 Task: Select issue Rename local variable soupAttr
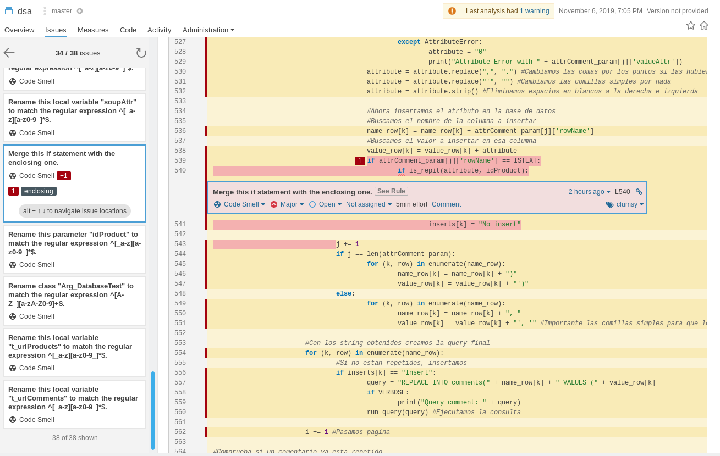coord(75,118)
